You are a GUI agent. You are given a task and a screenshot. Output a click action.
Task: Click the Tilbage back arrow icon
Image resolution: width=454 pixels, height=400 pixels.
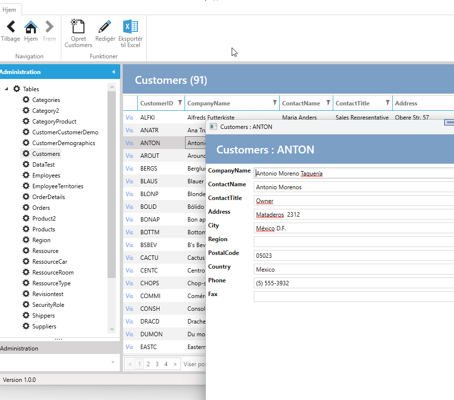click(x=10, y=27)
